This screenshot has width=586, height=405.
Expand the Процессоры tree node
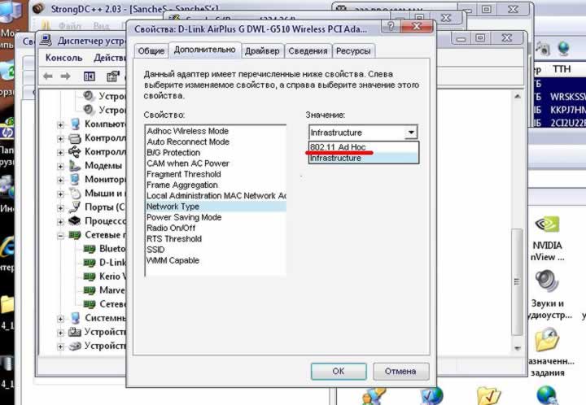click(60, 222)
